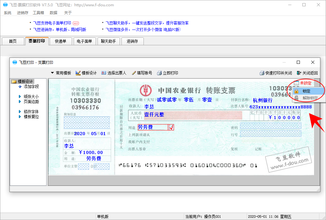Click the 模板设计 ruler icon in toolbar
Image resolution: width=326 pixels, height=220 pixels.
tap(78, 73)
